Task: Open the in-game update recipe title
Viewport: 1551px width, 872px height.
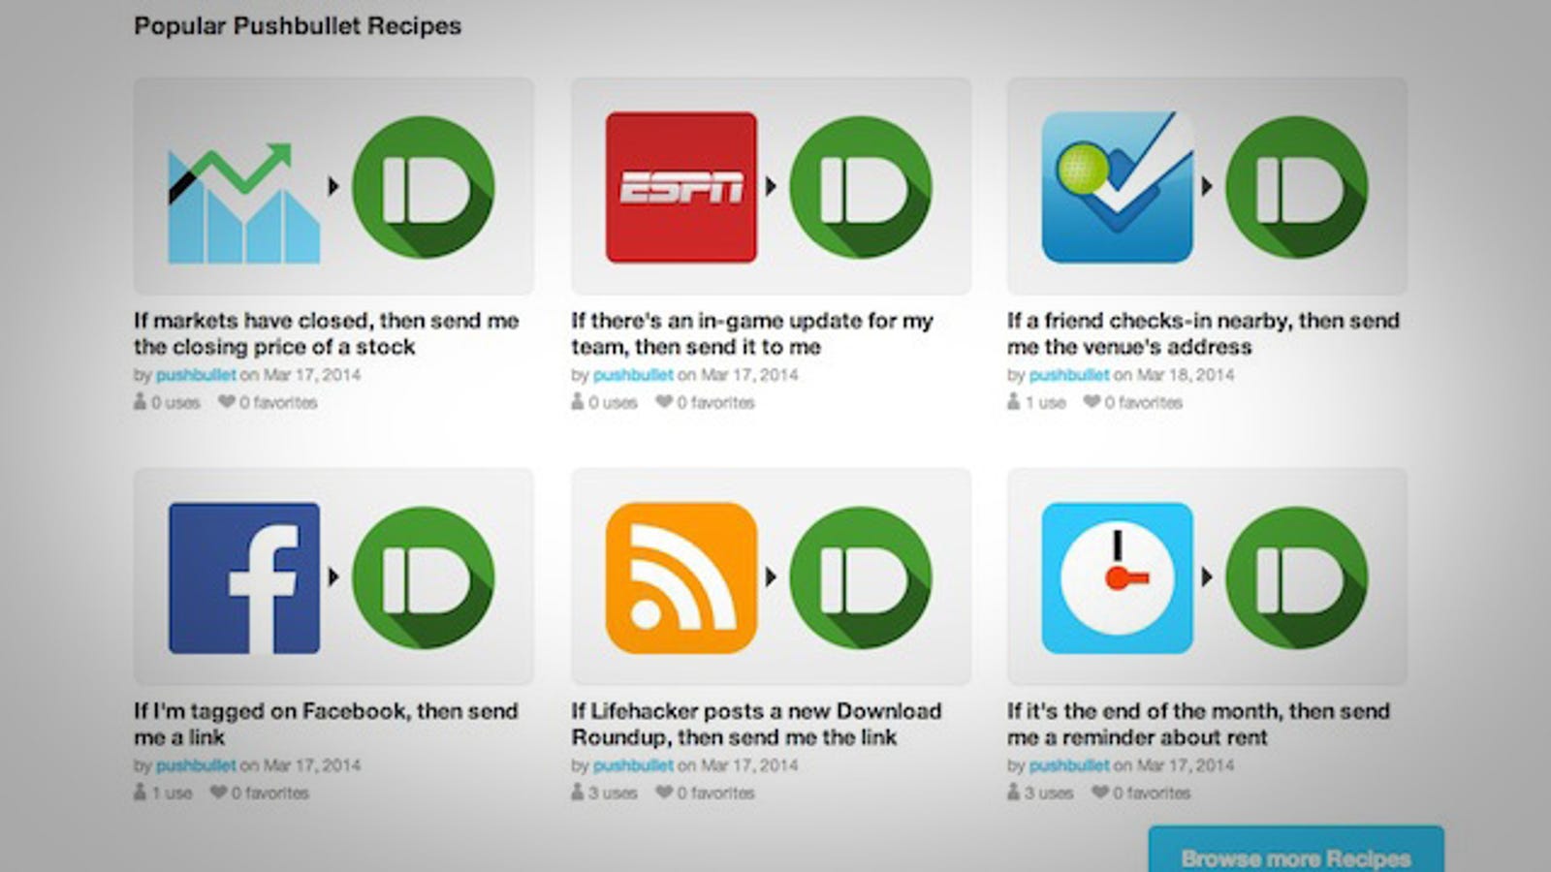Action: (752, 333)
